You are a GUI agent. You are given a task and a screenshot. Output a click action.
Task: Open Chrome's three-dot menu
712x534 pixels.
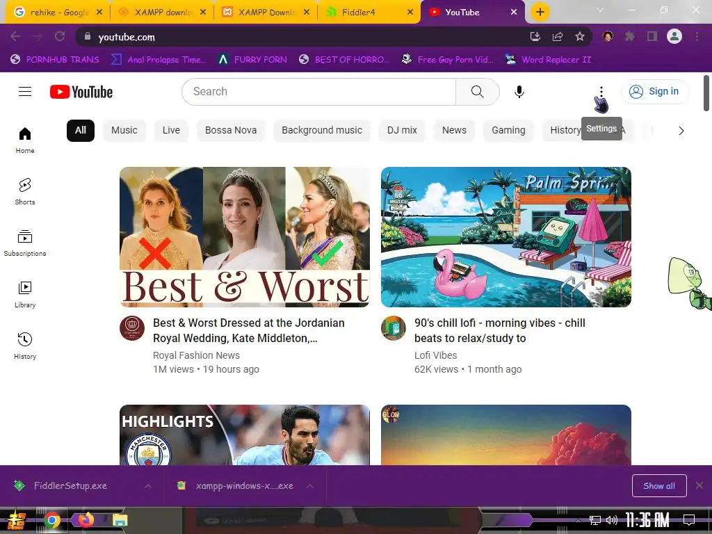[697, 36]
